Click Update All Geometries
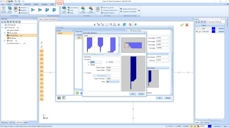The height and width of the screenshot is (128, 229). click(x=128, y=9)
